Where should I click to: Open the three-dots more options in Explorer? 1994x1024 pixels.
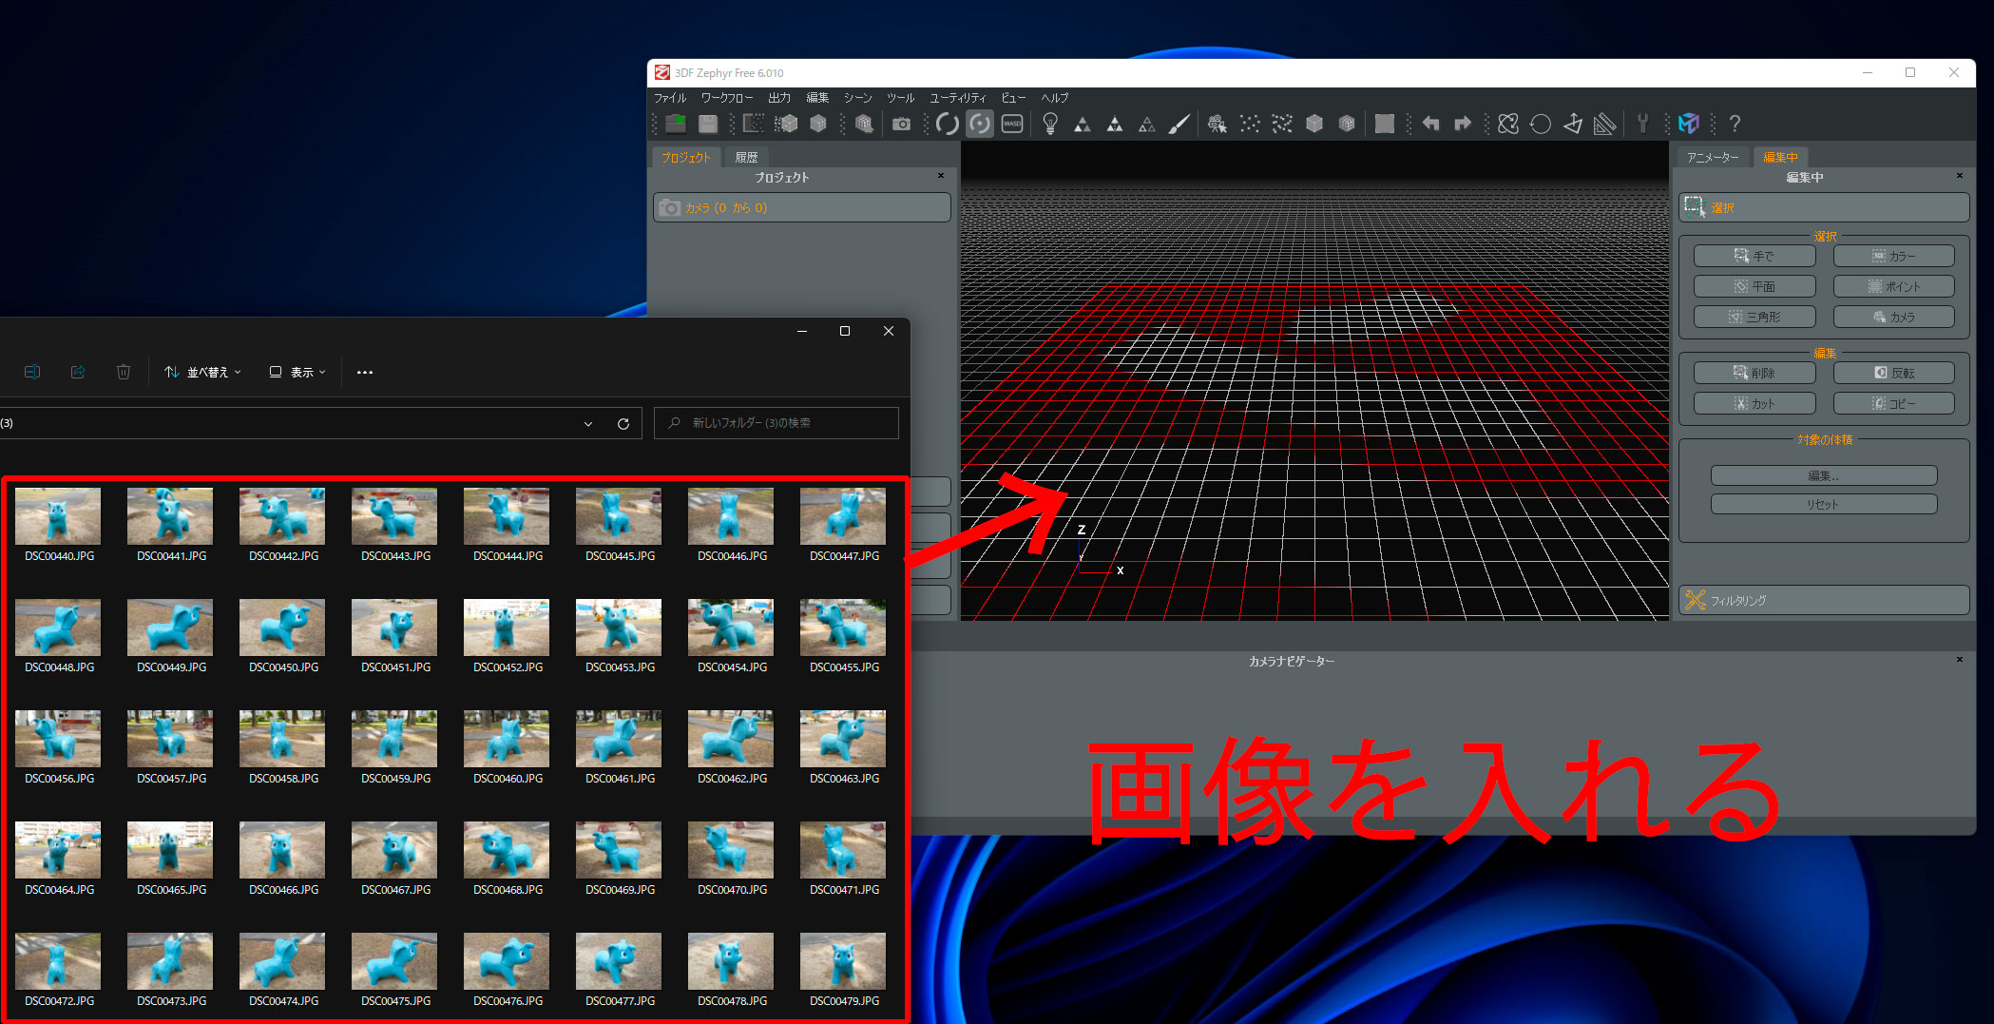pyautogui.click(x=365, y=372)
